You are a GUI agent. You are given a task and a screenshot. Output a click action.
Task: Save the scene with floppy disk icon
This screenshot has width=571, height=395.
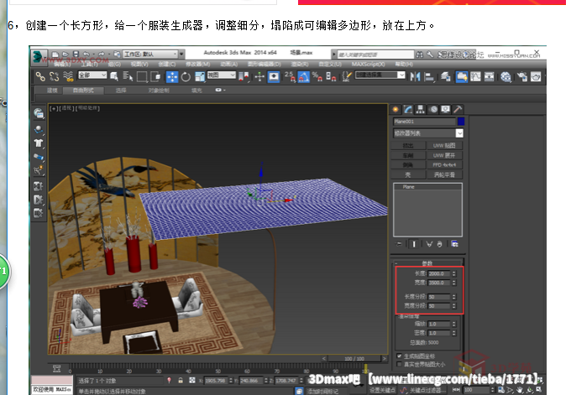pos(76,54)
